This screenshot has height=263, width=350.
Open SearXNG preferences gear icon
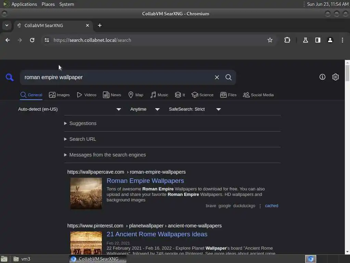coord(335,77)
